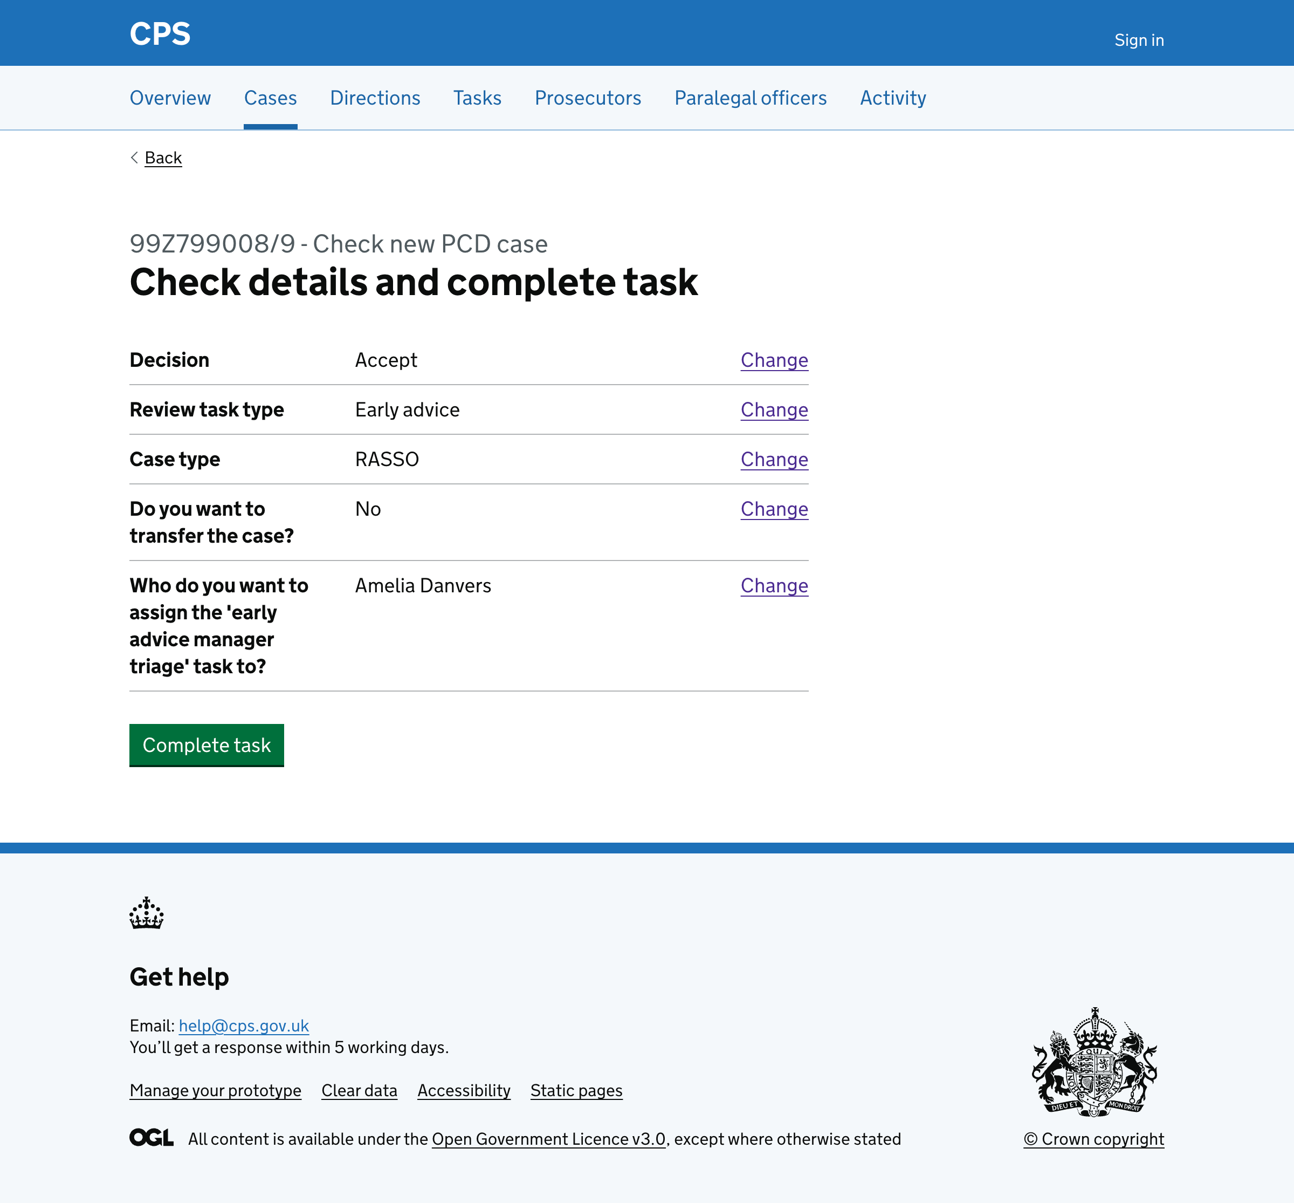Click the back chevron arrow

coord(134,158)
